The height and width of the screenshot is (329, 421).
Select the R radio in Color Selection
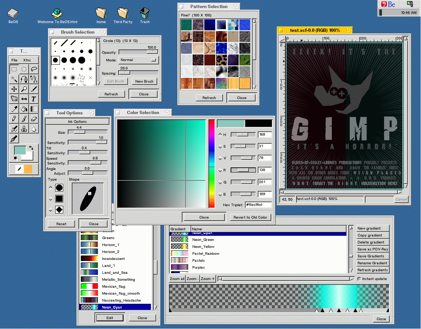[220, 170]
